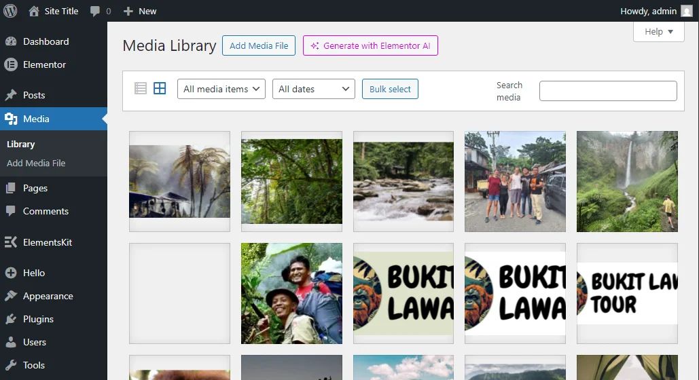The width and height of the screenshot is (699, 380).
Task: Click the sparkle icon on Elementor AI button
Action: tap(315, 46)
